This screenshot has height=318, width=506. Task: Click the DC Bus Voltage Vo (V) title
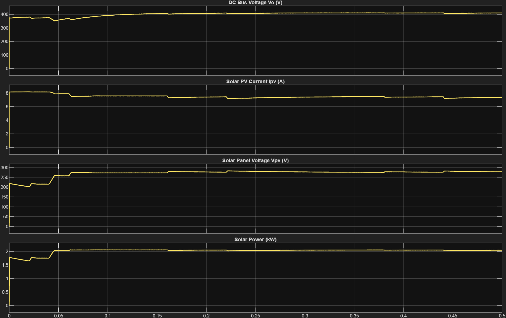tap(255, 3)
